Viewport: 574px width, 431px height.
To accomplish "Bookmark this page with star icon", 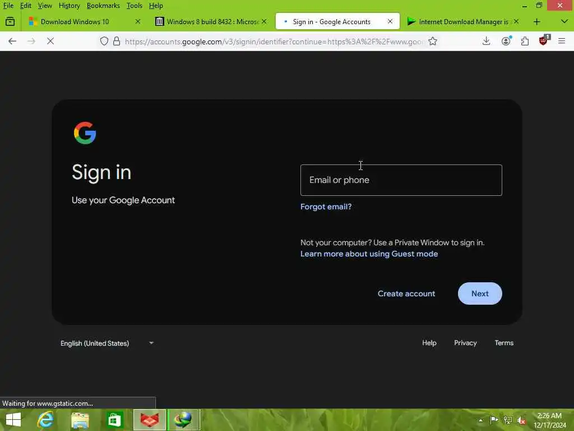I will click(x=433, y=41).
